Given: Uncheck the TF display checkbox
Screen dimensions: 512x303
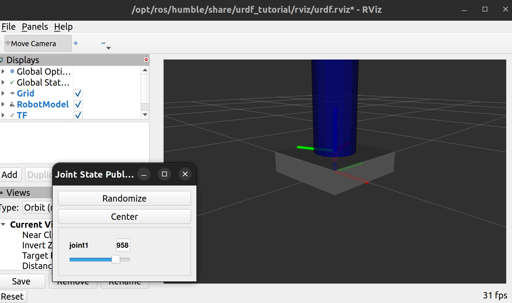Looking at the screenshot, I should pyautogui.click(x=78, y=115).
